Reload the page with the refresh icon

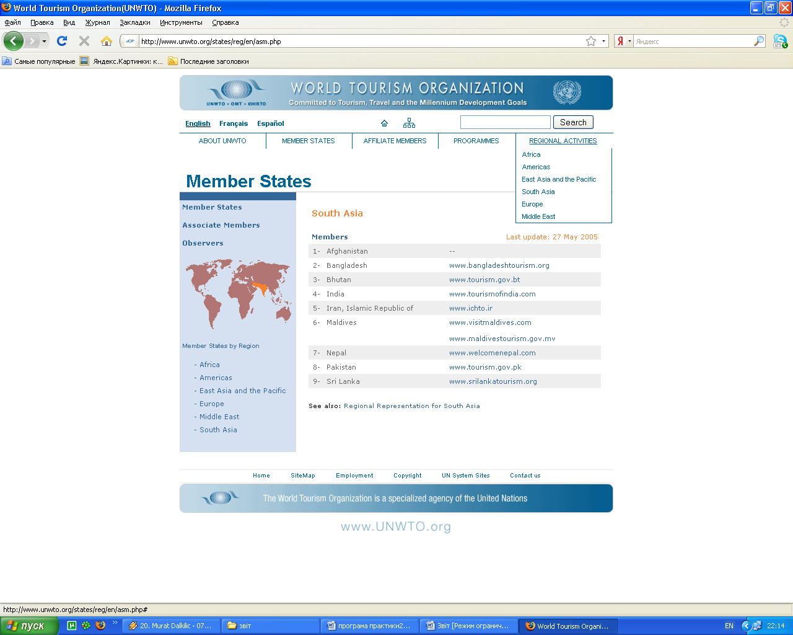62,41
